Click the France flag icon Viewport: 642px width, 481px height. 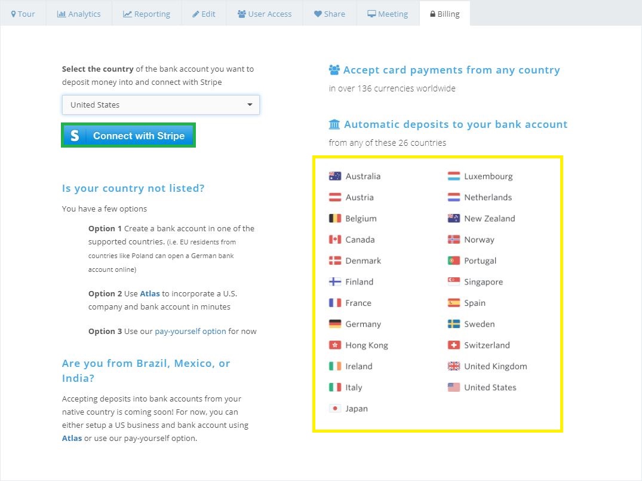tap(335, 303)
